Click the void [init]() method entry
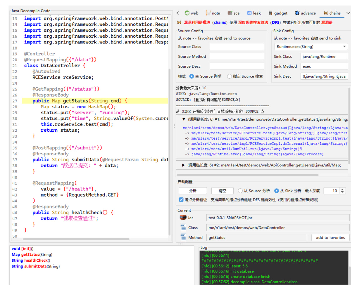The width and height of the screenshot is (357, 292). 23,249
